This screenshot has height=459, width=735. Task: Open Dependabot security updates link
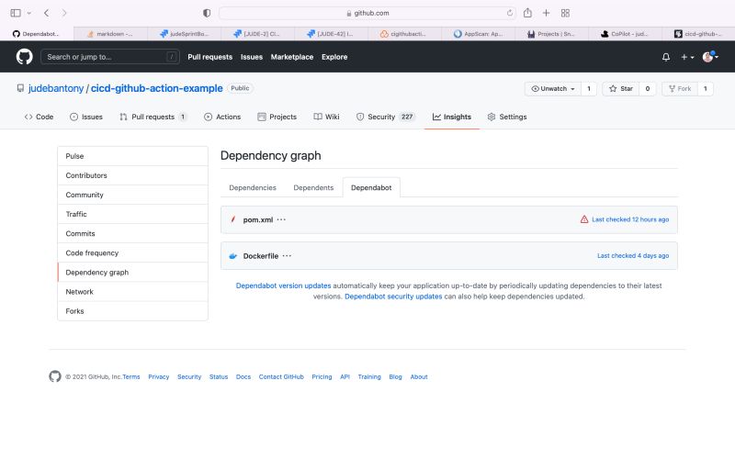click(393, 297)
